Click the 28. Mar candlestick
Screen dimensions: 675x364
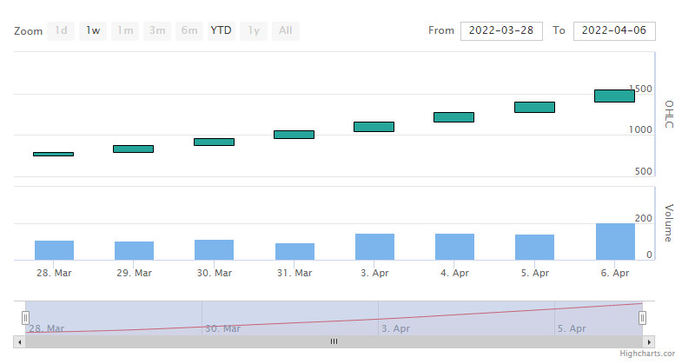click(53, 154)
